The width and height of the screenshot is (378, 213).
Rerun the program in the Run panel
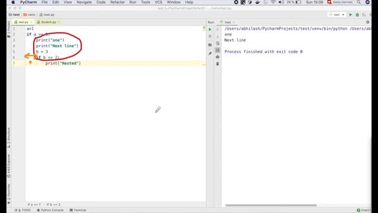(210, 30)
